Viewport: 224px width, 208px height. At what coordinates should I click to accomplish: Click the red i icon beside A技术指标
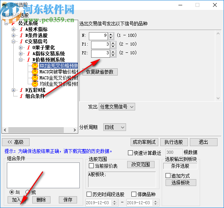[21, 29]
